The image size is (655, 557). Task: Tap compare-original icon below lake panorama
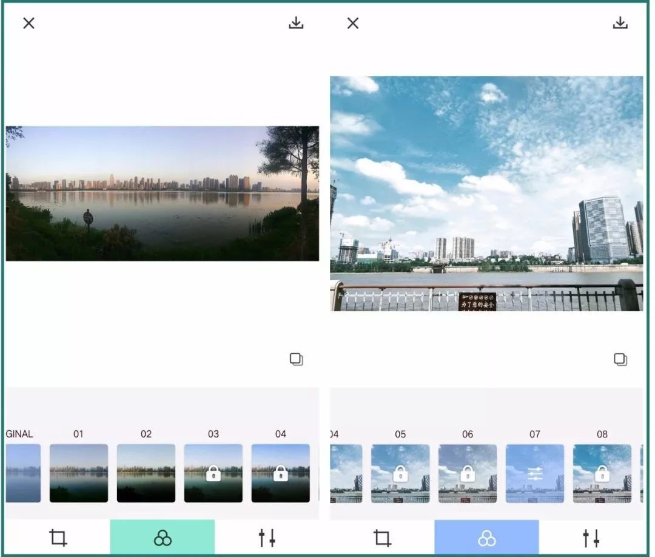(296, 359)
